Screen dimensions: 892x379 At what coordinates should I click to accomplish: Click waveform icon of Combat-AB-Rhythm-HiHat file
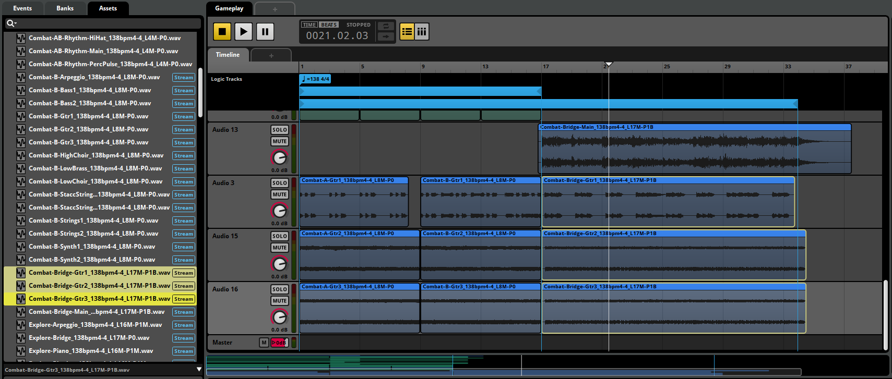21,38
